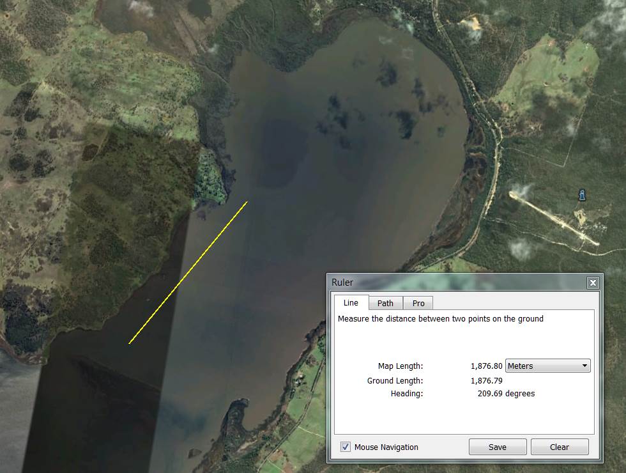
Task: Click the Map Length value 1,876.80
Action: (486, 366)
